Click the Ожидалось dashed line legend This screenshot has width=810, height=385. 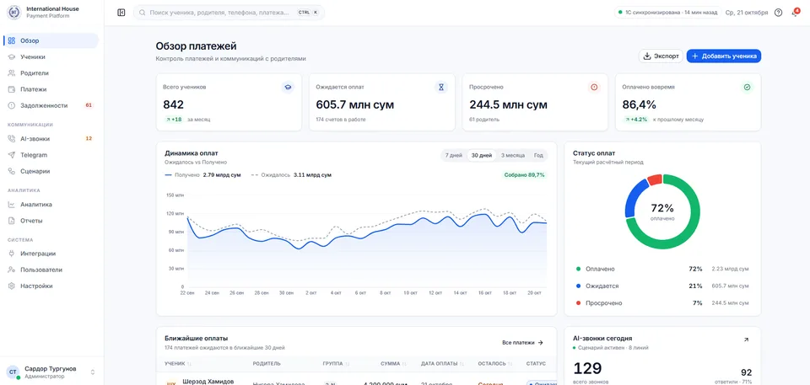tap(291, 175)
